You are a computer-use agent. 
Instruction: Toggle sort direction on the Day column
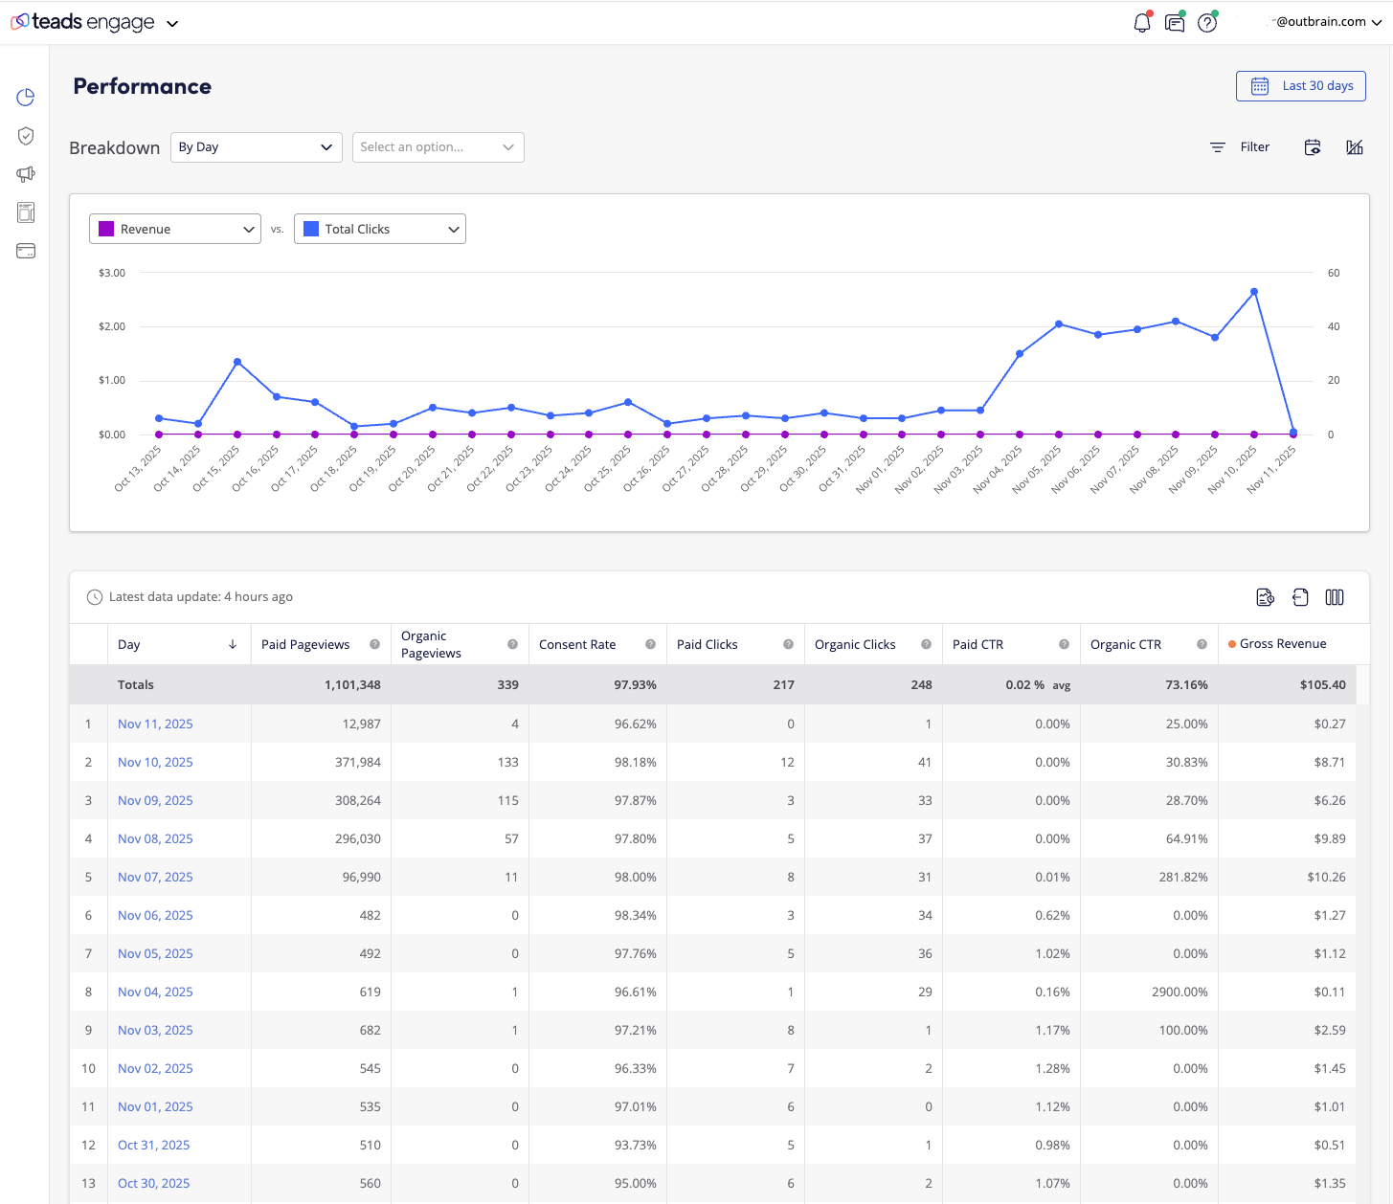[x=233, y=644]
